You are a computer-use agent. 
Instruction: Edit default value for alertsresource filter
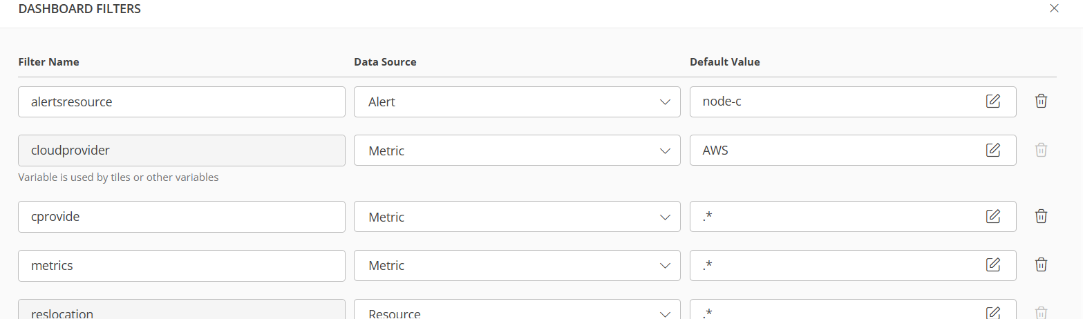point(992,101)
